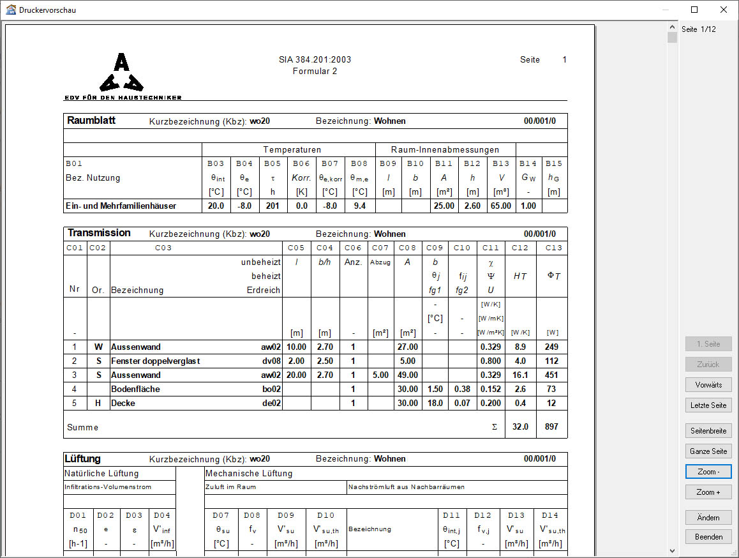The width and height of the screenshot is (739, 558).
Task: Click the Raumblatt section title
Action: (91, 120)
